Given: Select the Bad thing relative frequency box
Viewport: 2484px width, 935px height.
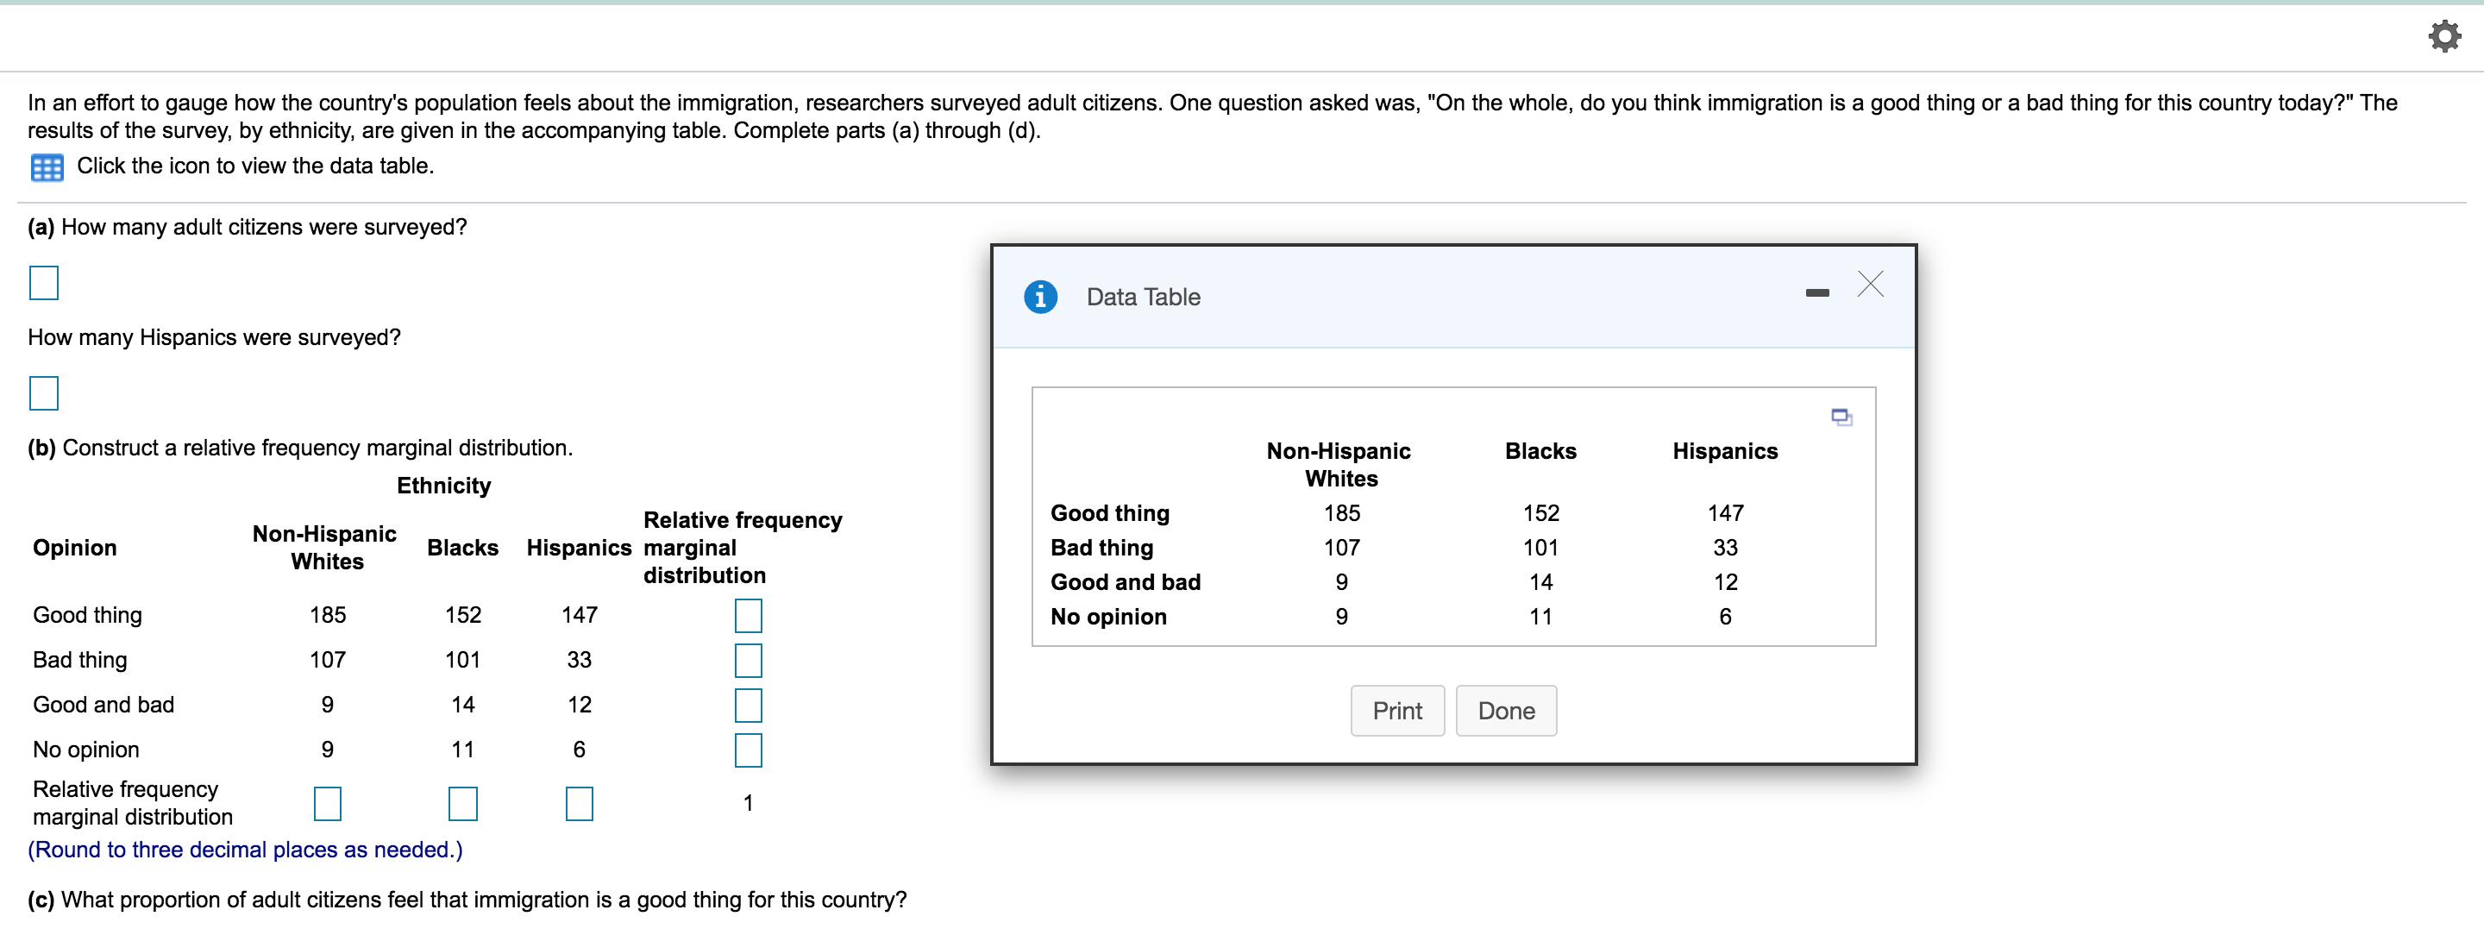Looking at the screenshot, I should click(x=747, y=662).
